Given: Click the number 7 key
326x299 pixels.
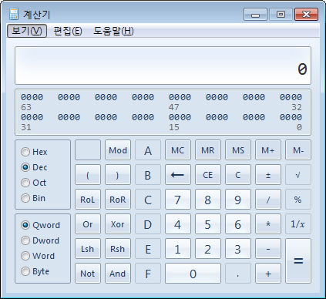Looking at the screenshot, I should (178, 200).
